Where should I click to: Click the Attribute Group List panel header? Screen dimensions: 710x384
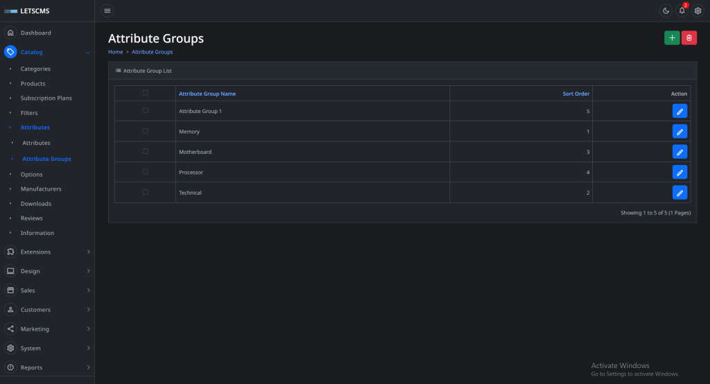tap(403, 71)
